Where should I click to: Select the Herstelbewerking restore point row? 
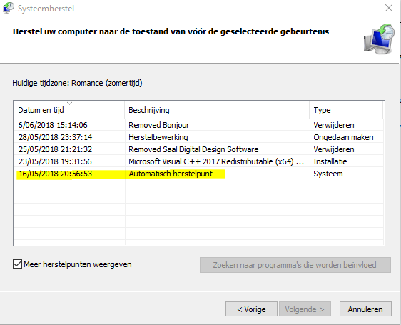pyautogui.click(x=198, y=137)
